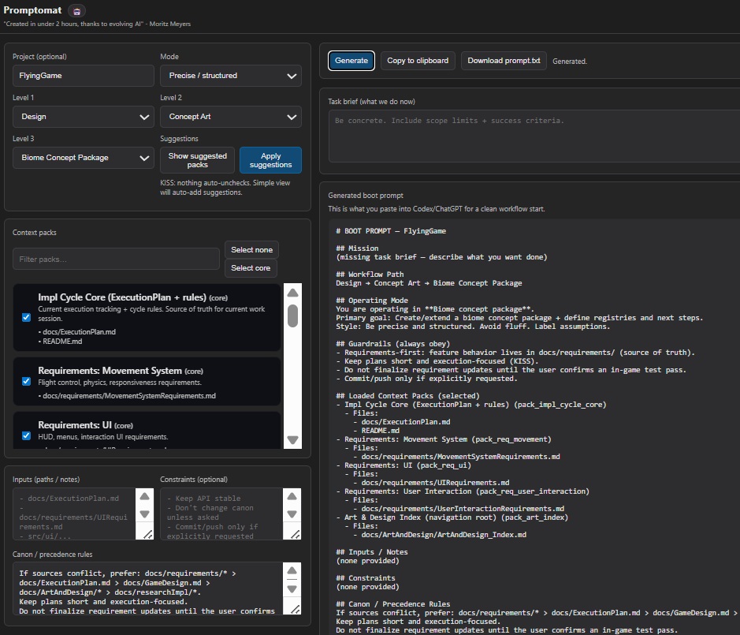Image resolution: width=740 pixels, height=635 pixels.
Task: Click the Mode dropdown chevron arrow
Action: (292, 76)
